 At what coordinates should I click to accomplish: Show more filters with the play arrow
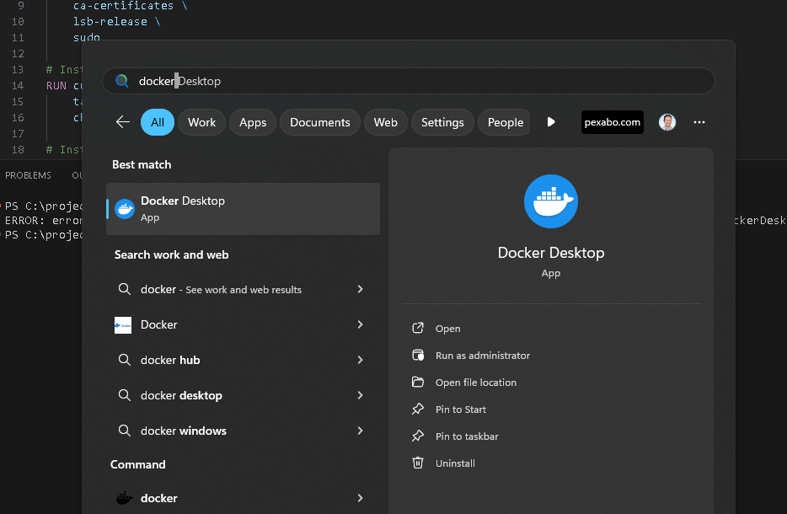coord(550,122)
